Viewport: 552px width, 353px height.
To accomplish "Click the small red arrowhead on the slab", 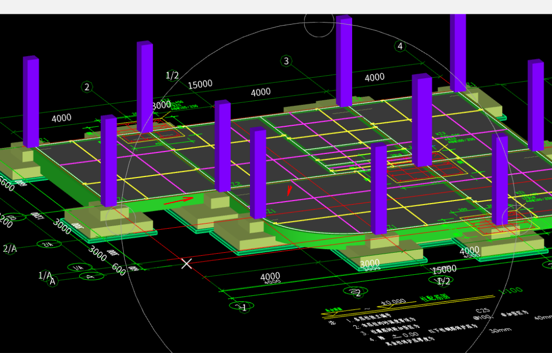I will [x=289, y=190].
